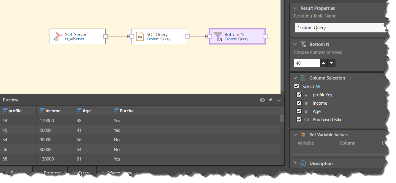Increase number of rows with up arrow

click(x=324, y=63)
